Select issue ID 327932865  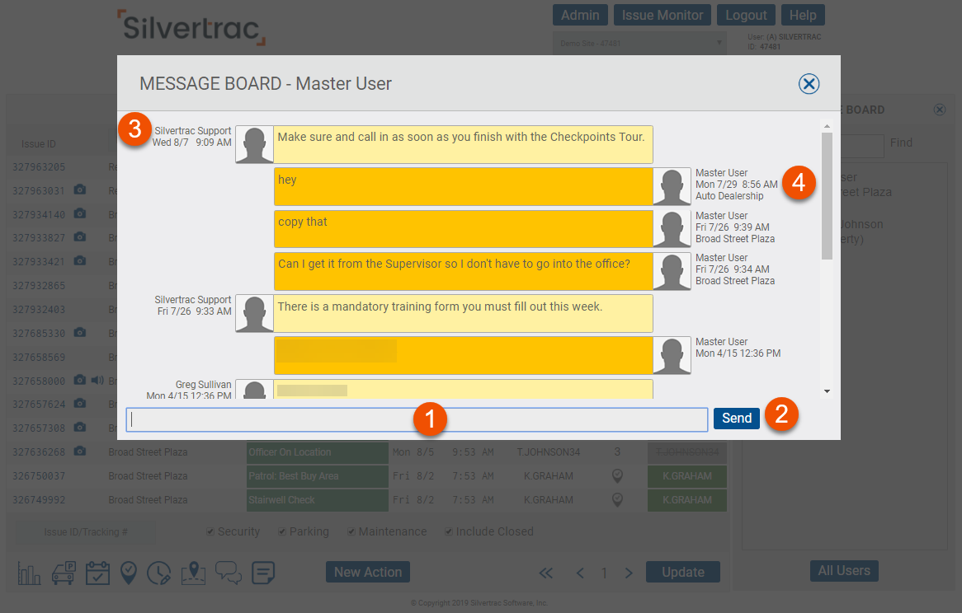point(39,286)
